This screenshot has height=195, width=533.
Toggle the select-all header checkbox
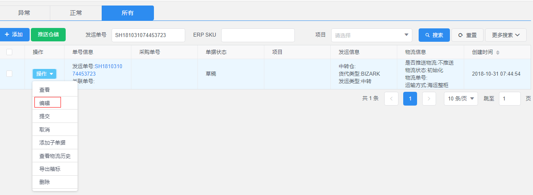click(x=9, y=52)
